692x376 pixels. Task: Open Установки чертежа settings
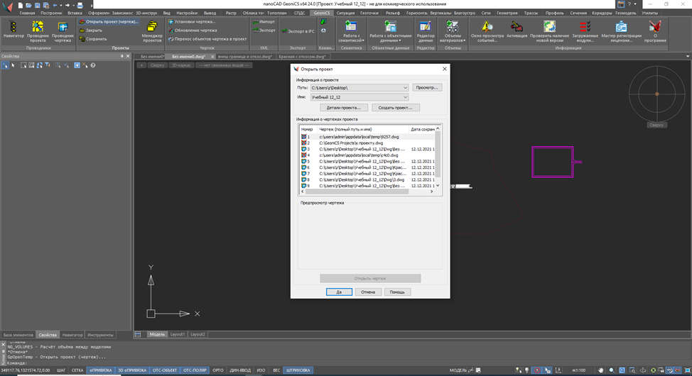click(x=192, y=21)
